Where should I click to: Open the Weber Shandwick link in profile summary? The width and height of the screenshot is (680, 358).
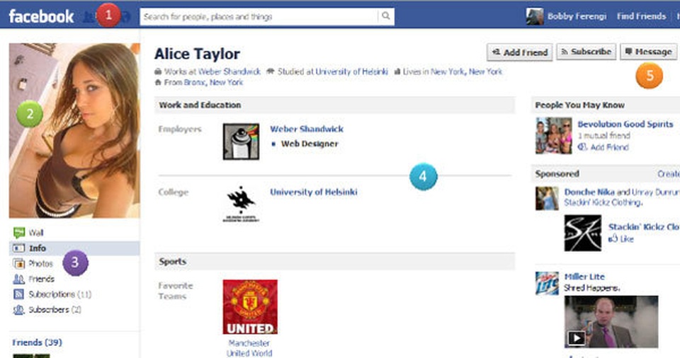[x=229, y=71]
